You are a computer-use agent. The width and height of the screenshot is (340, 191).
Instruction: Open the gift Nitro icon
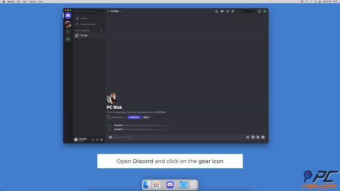(x=248, y=137)
